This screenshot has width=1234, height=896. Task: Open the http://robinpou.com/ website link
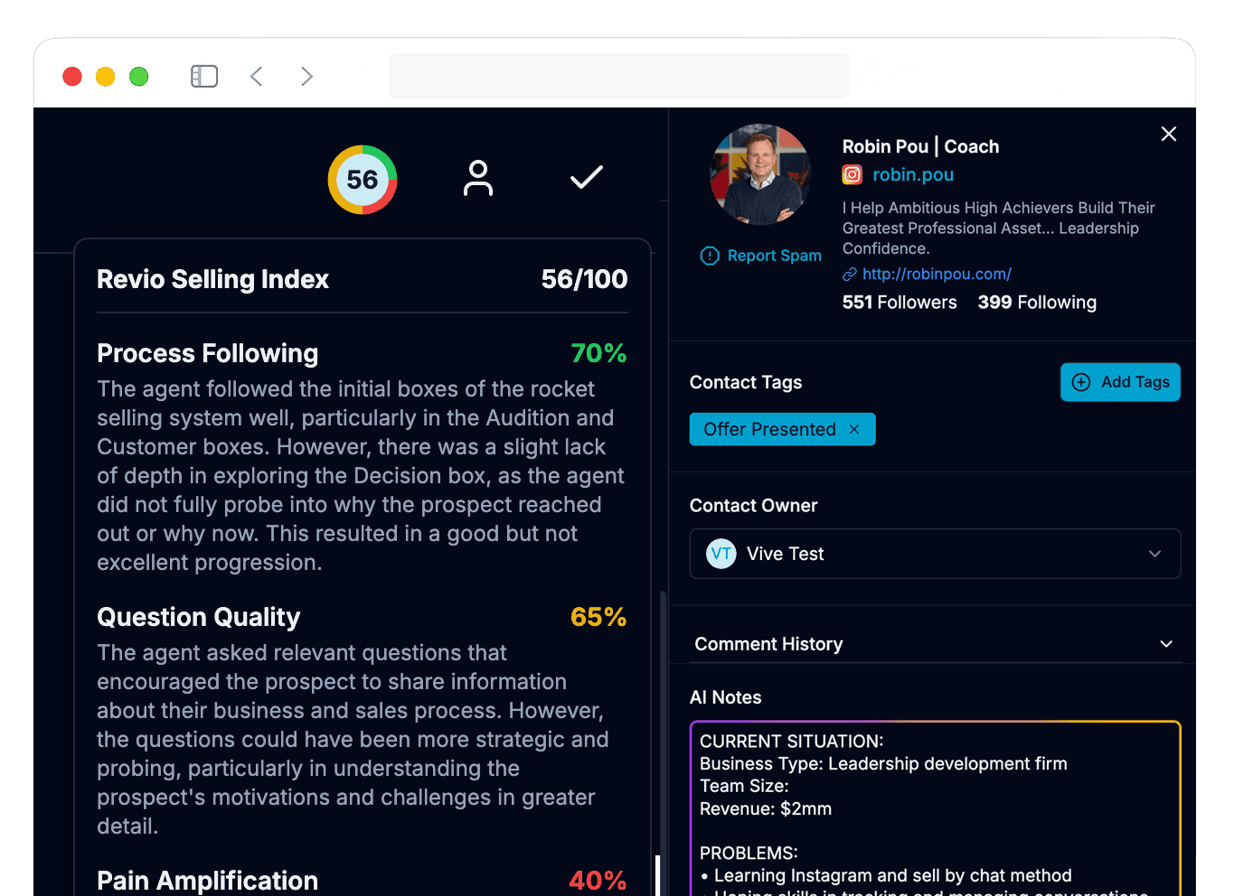937,274
